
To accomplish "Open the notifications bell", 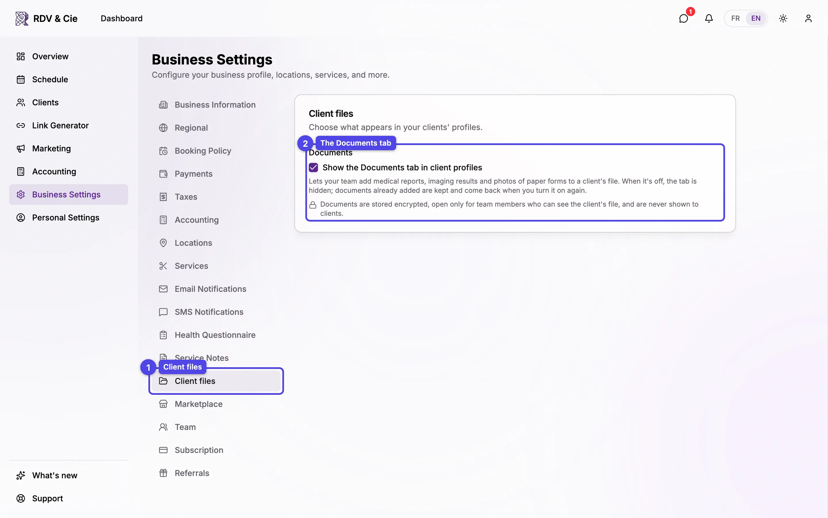I will coord(709,18).
